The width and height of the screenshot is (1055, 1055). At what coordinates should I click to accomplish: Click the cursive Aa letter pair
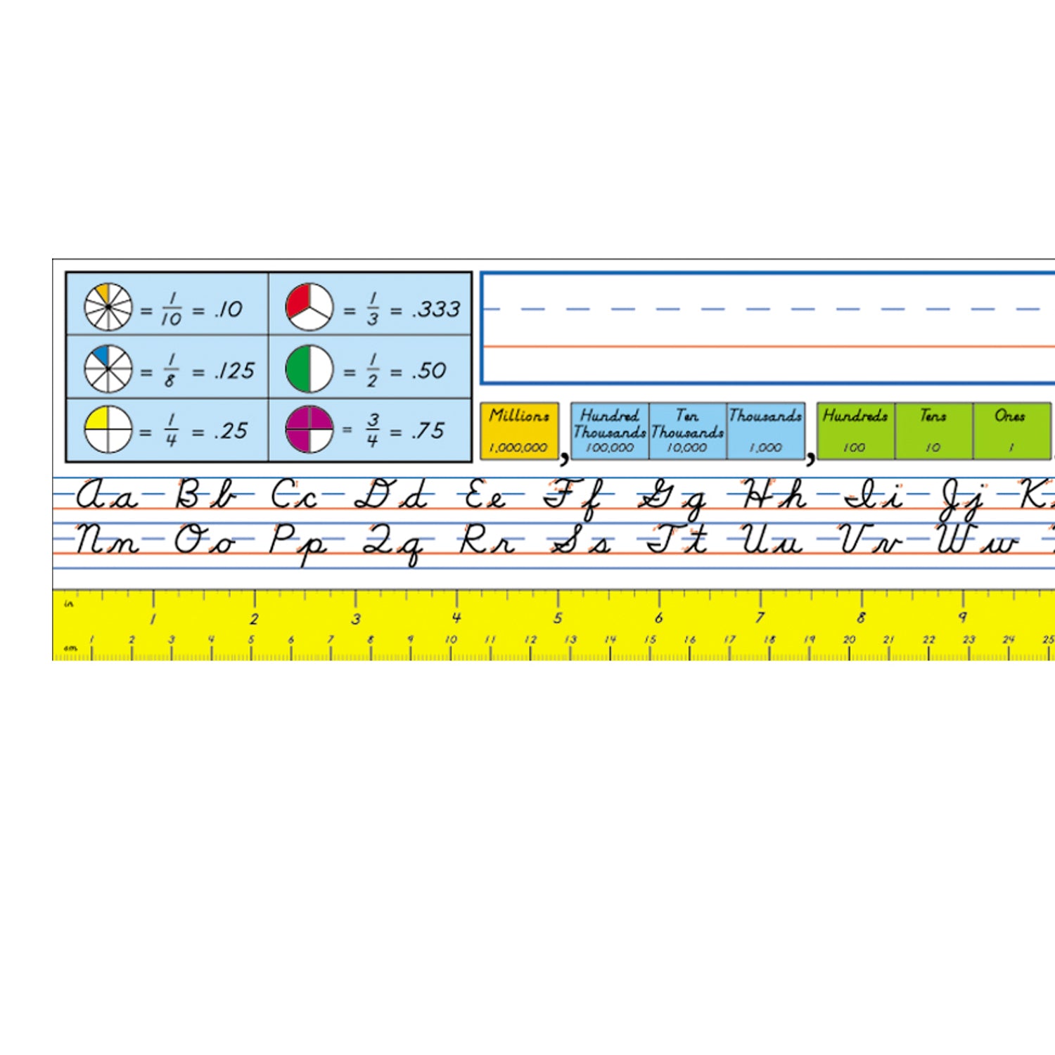coord(107,496)
